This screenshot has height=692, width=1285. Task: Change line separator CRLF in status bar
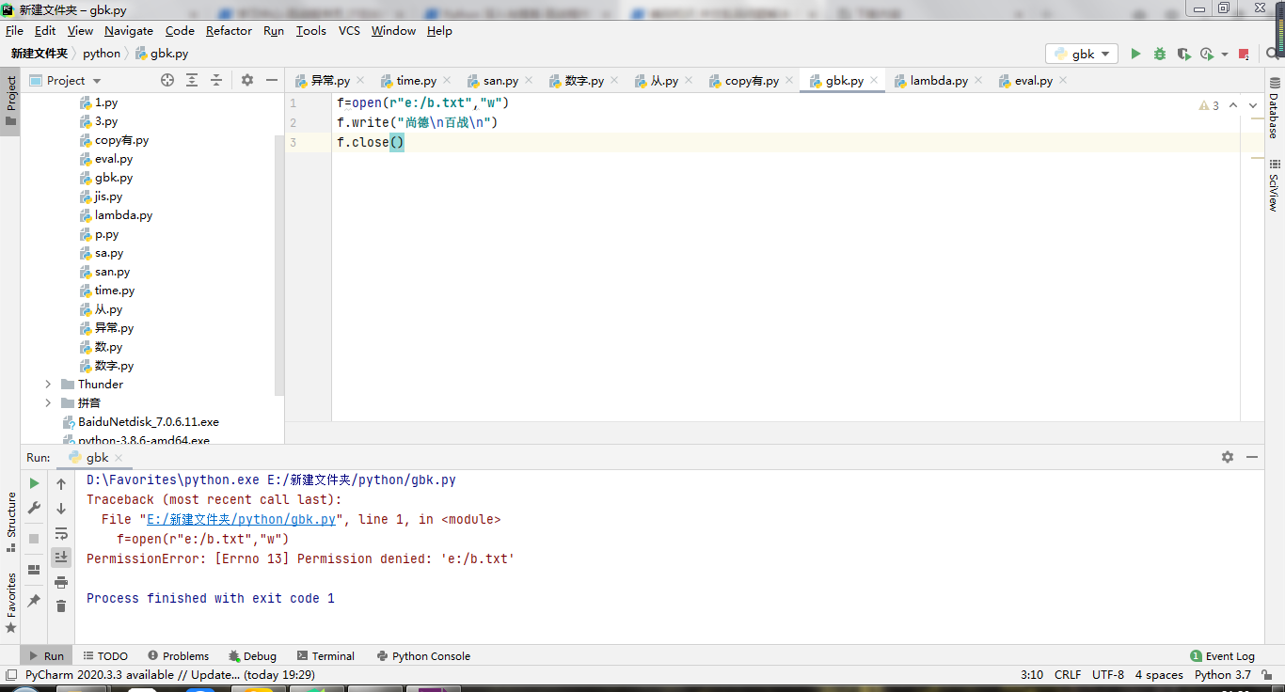tap(1068, 674)
